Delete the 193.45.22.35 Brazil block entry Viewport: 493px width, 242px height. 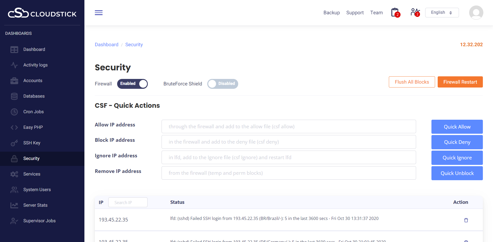(x=466, y=220)
